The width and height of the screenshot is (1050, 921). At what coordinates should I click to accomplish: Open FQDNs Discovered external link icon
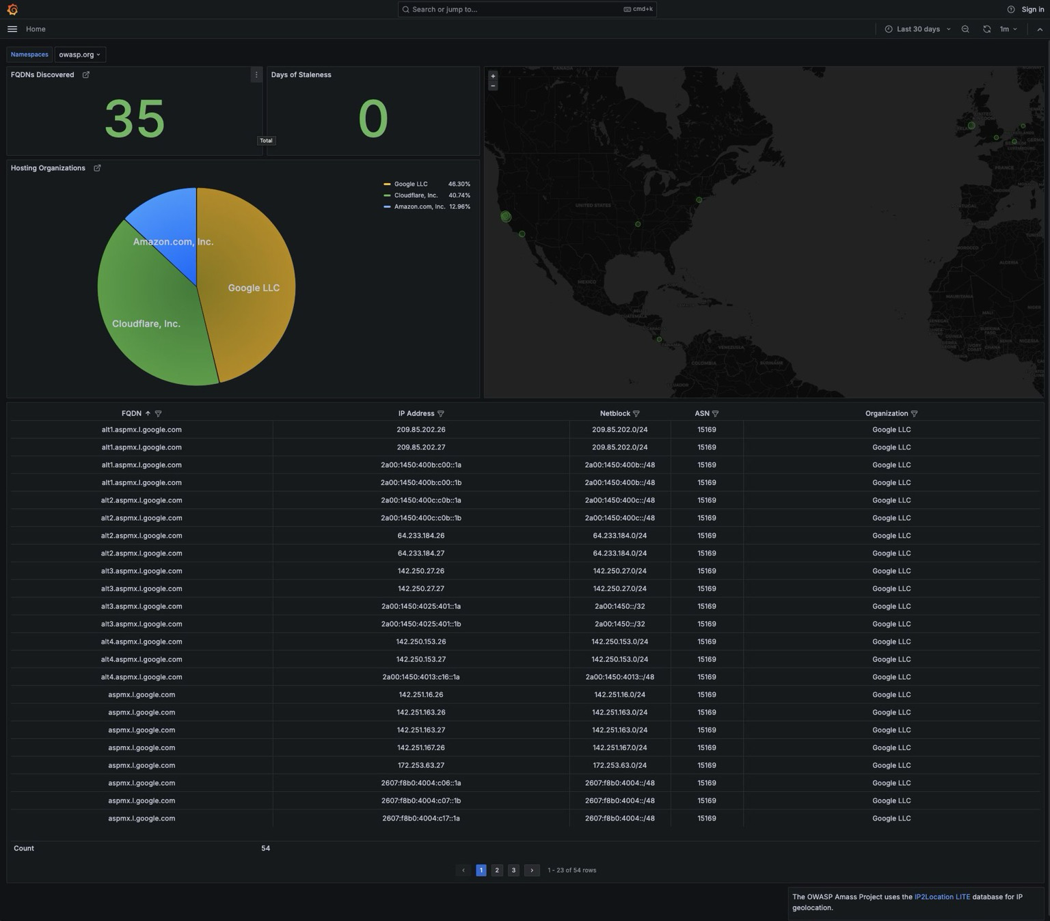coord(86,75)
